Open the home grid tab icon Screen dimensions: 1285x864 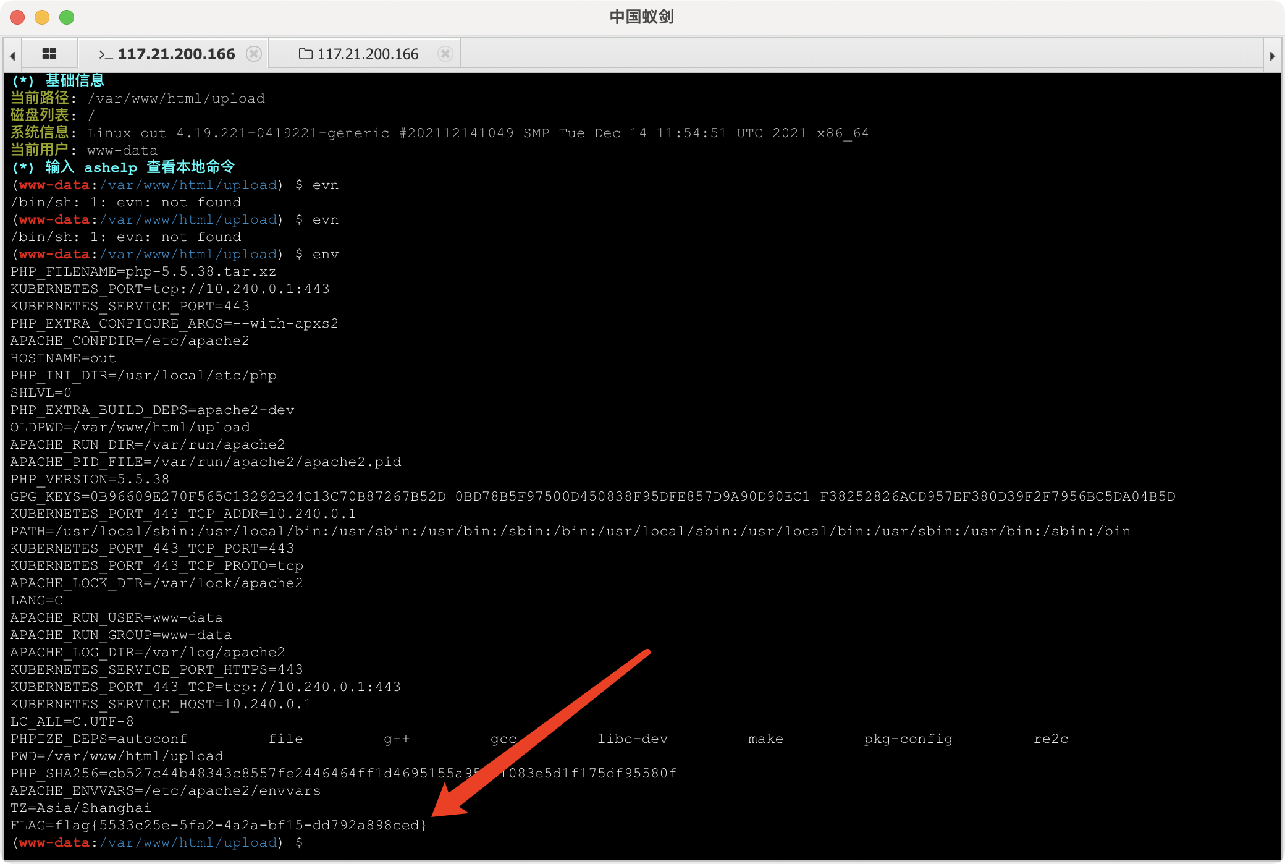(x=49, y=54)
